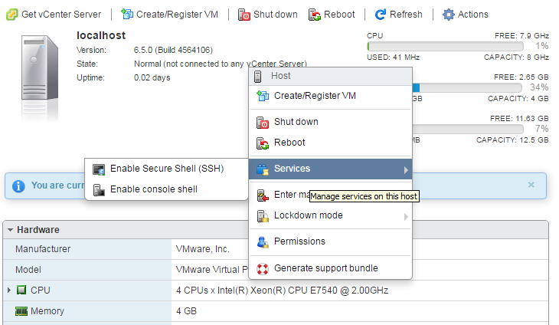
Task: Dismiss the info banner with X
Action: (x=531, y=185)
